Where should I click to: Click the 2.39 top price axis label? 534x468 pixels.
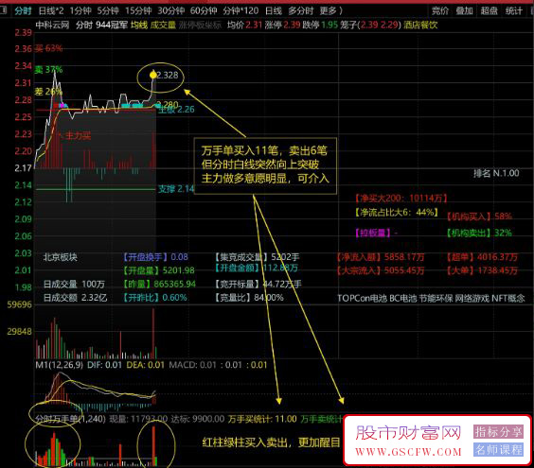(x=23, y=33)
